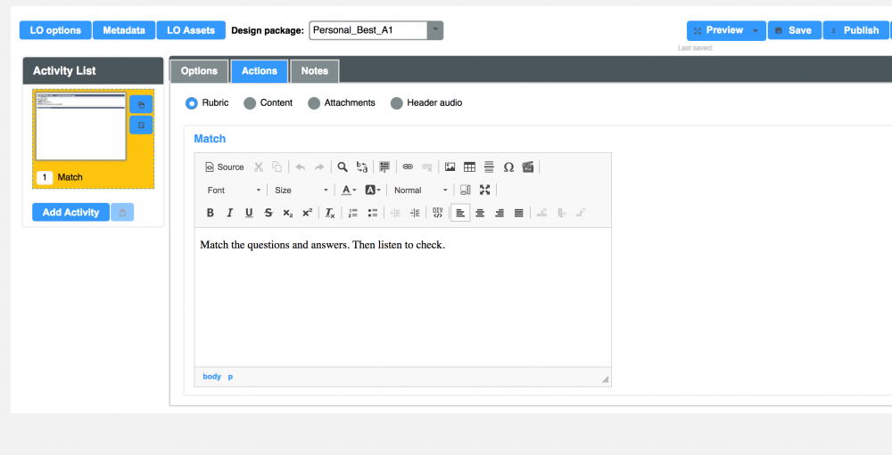Select the Content radio button
The width and height of the screenshot is (892, 455).
click(x=250, y=103)
